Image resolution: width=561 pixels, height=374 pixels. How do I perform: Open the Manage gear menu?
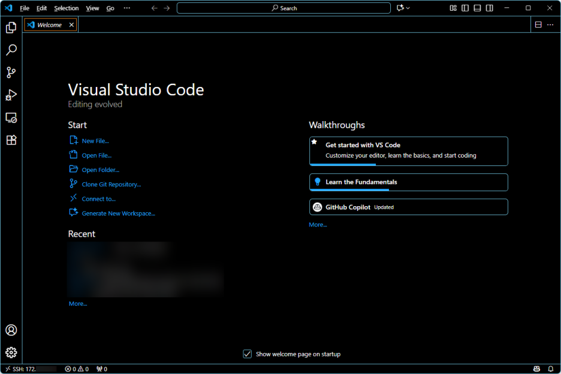click(x=11, y=352)
